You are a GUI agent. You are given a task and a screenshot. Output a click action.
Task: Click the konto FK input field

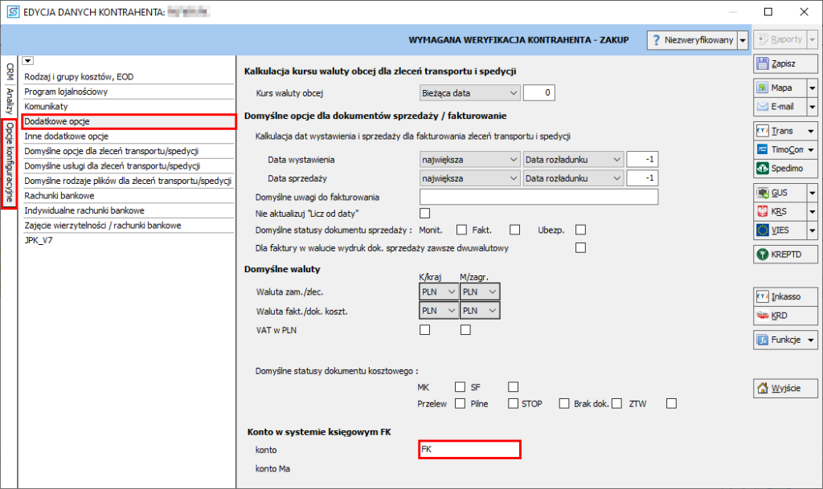(469, 450)
